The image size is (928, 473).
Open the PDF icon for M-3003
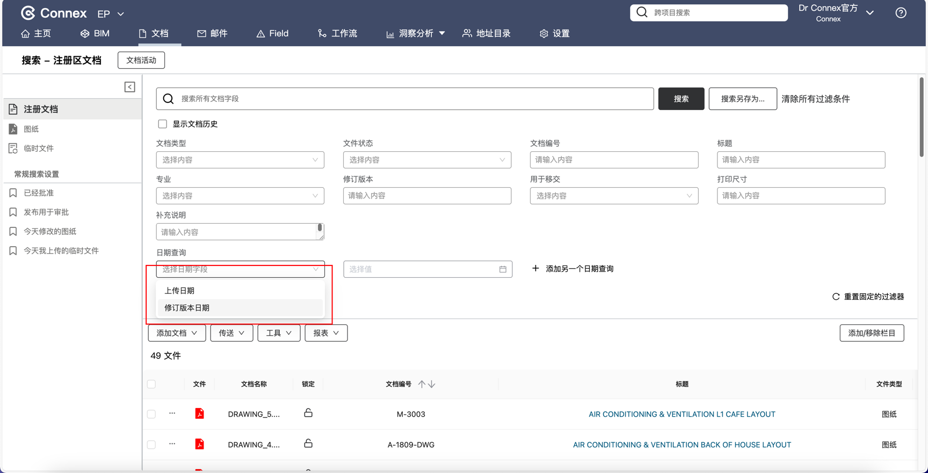click(199, 413)
